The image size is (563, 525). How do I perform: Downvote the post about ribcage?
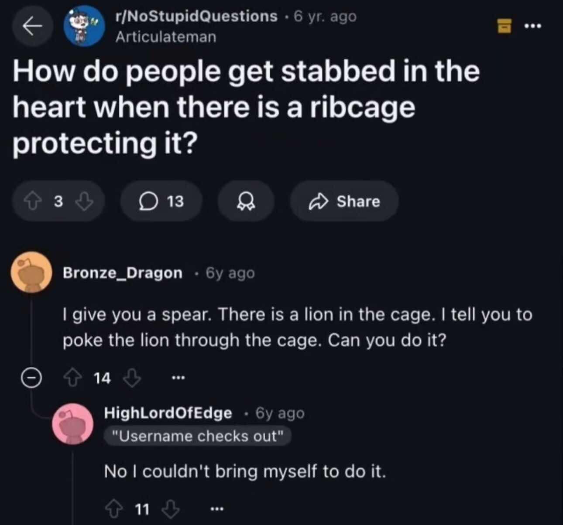tap(84, 201)
